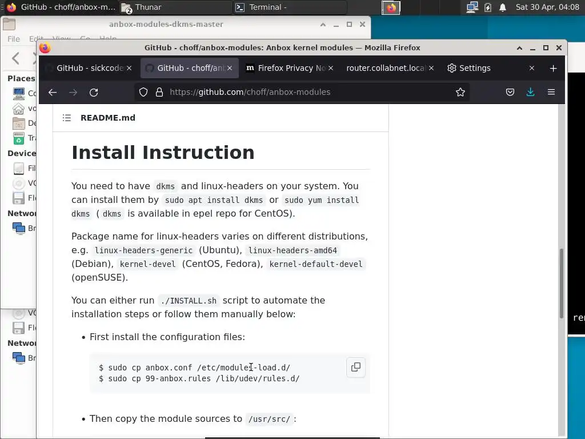Go back to previous page in Firefox
585x439 pixels.
coord(53,92)
